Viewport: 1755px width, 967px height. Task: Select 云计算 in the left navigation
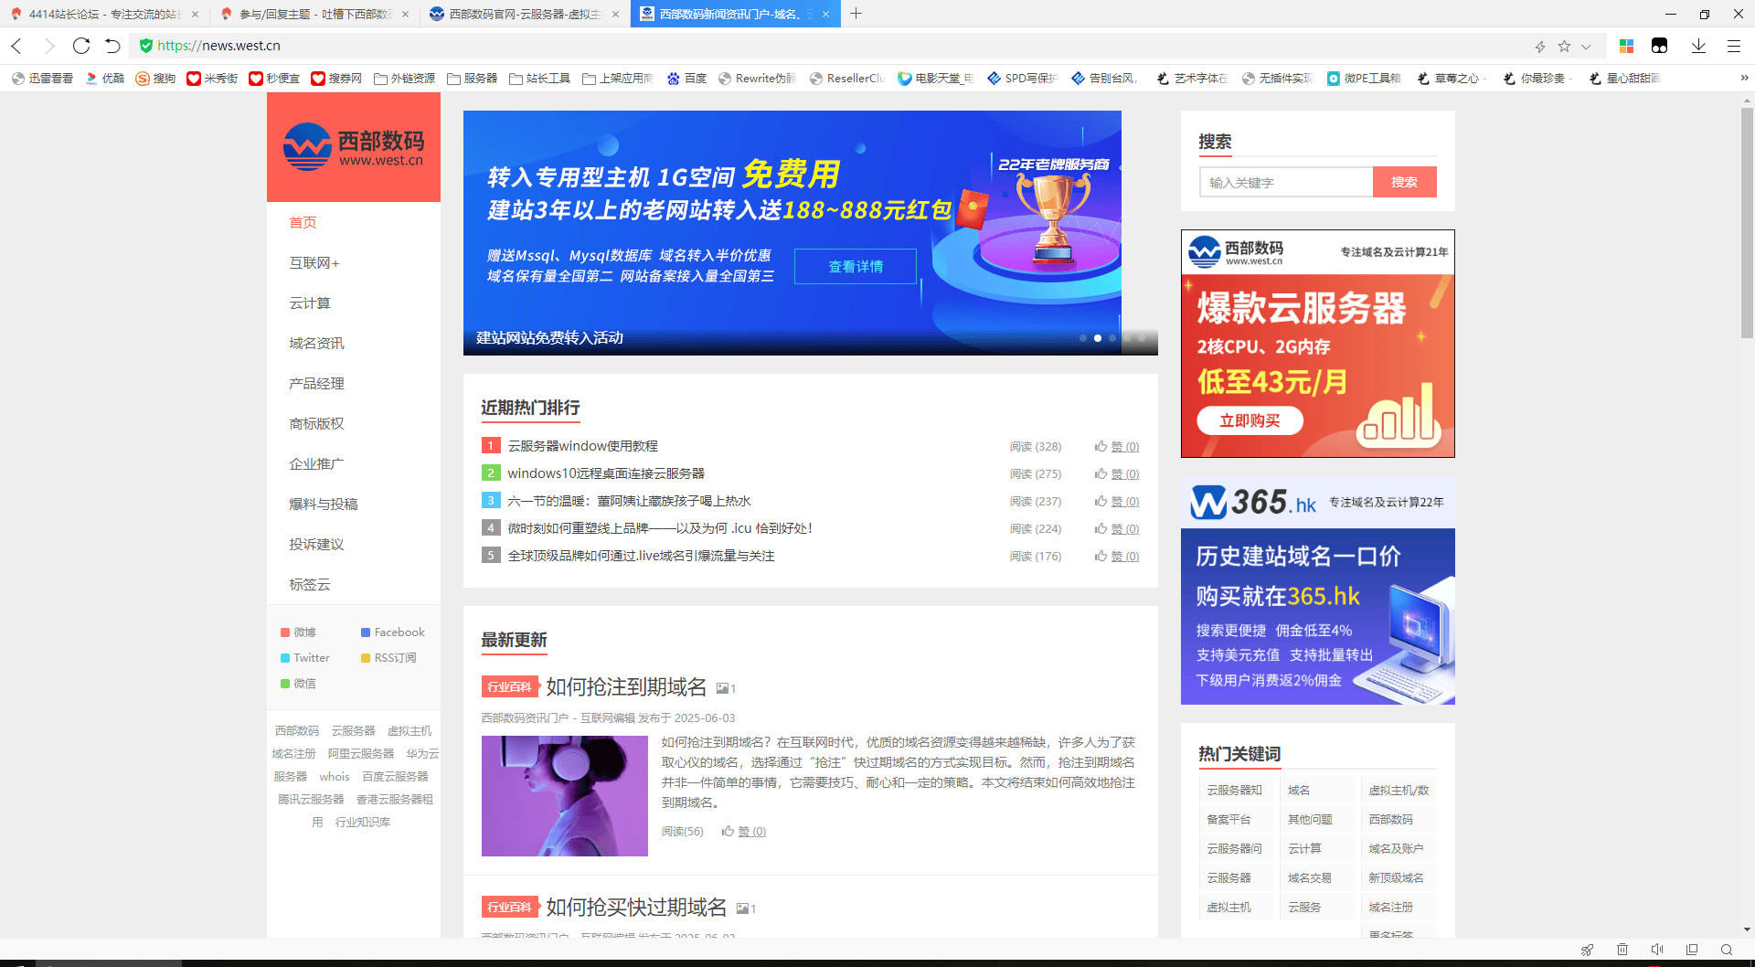pyautogui.click(x=310, y=303)
